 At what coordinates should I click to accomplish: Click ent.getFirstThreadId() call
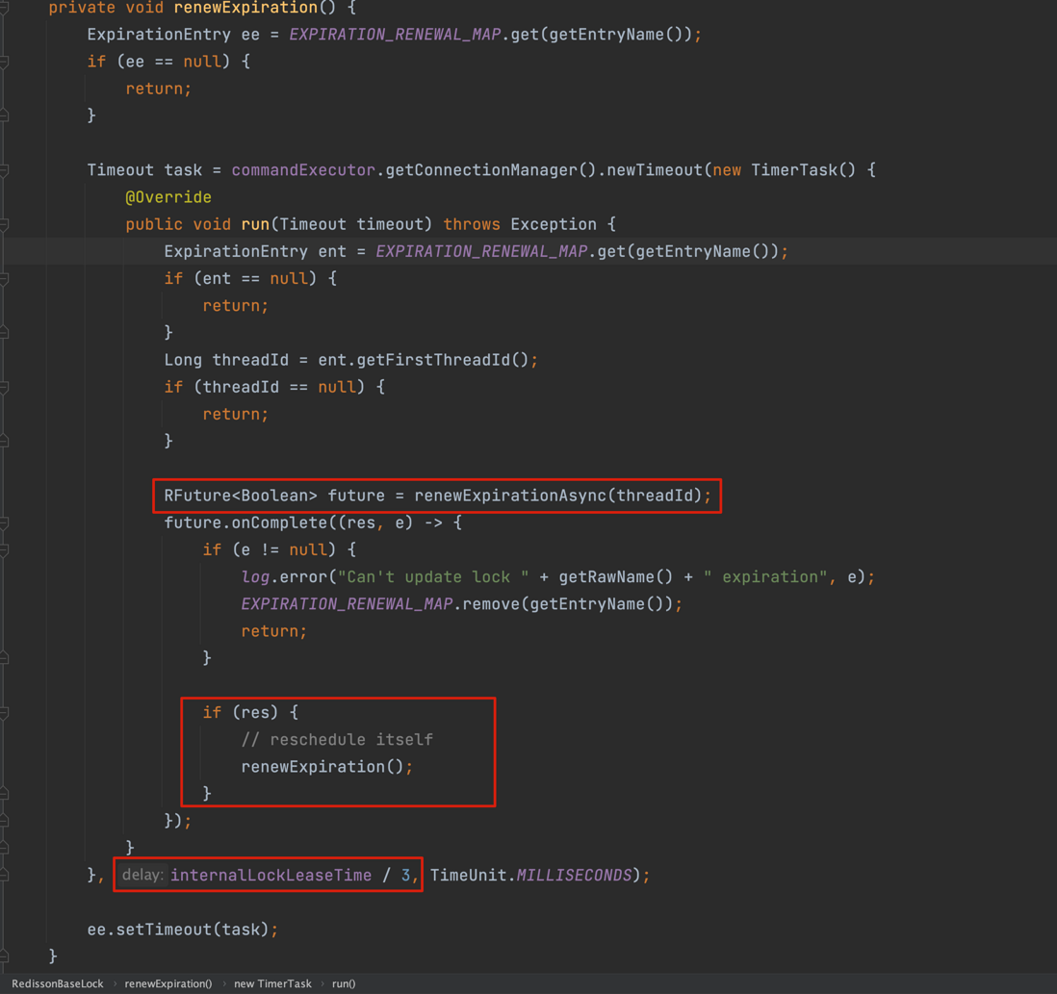click(424, 360)
